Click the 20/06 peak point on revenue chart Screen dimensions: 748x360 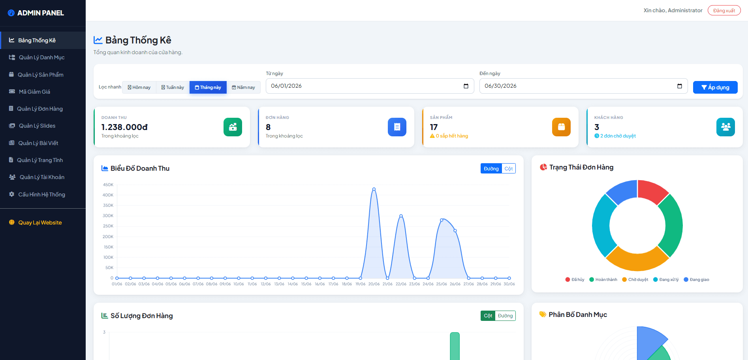coord(374,189)
